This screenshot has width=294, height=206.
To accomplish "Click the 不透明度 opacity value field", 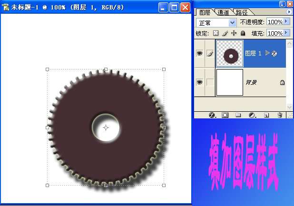I will (274, 22).
